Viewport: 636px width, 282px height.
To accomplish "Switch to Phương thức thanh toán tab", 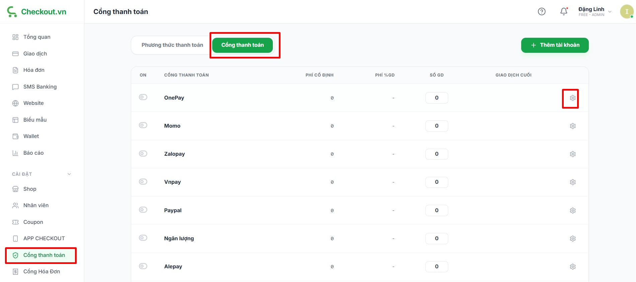I will 172,45.
